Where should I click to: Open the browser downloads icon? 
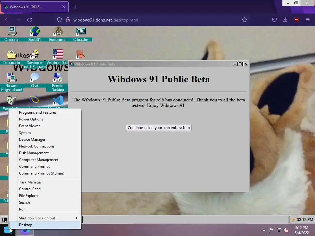click(x=285, y=20)
